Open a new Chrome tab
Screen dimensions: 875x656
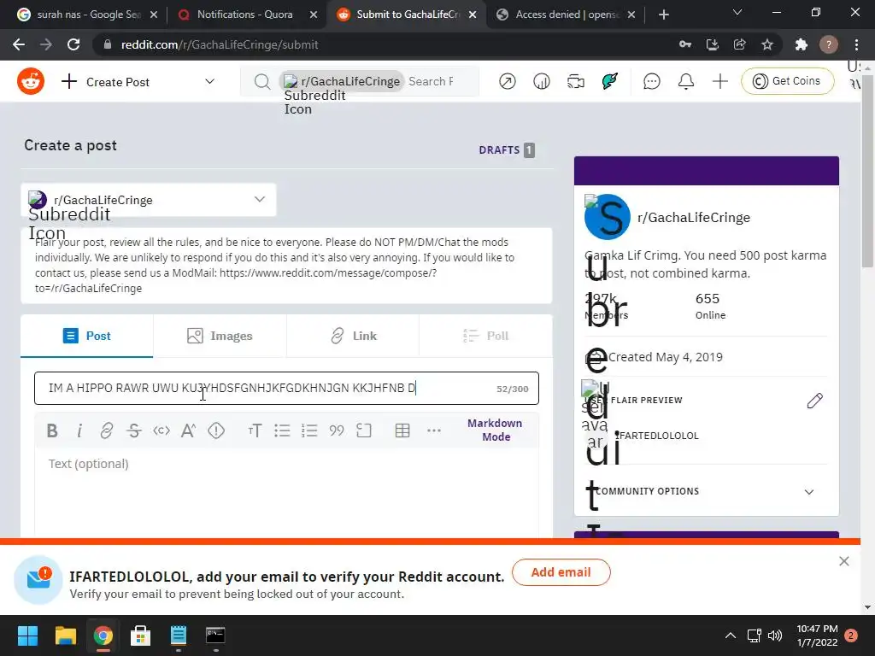tap(663, 15)
